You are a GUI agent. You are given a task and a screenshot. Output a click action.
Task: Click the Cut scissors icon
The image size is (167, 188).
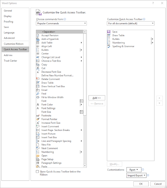pos(38,68)
